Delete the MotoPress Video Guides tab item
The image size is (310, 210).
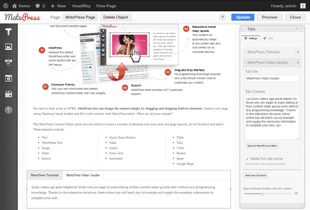[x=298, y=63]
